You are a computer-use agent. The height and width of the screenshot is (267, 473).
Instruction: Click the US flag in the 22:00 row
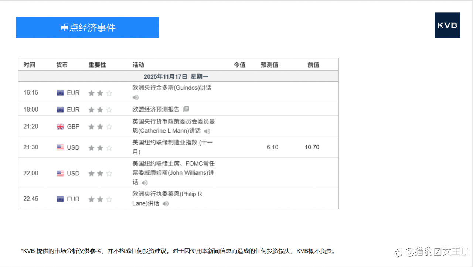tap(60, 173)
